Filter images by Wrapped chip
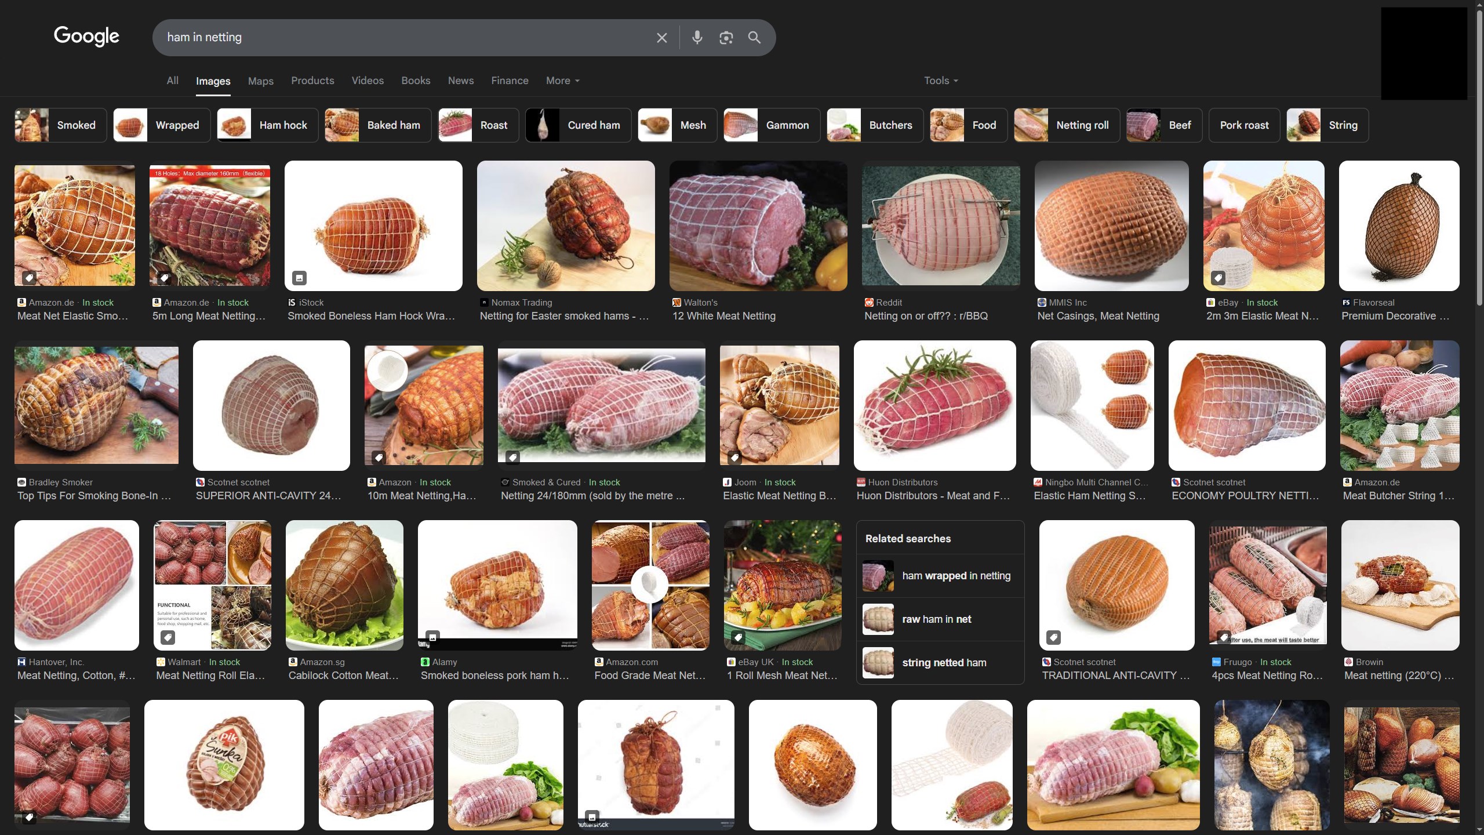 pos(162,125)
